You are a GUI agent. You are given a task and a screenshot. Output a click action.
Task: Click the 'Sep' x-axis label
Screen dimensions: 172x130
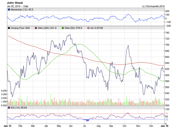point(111,126)
